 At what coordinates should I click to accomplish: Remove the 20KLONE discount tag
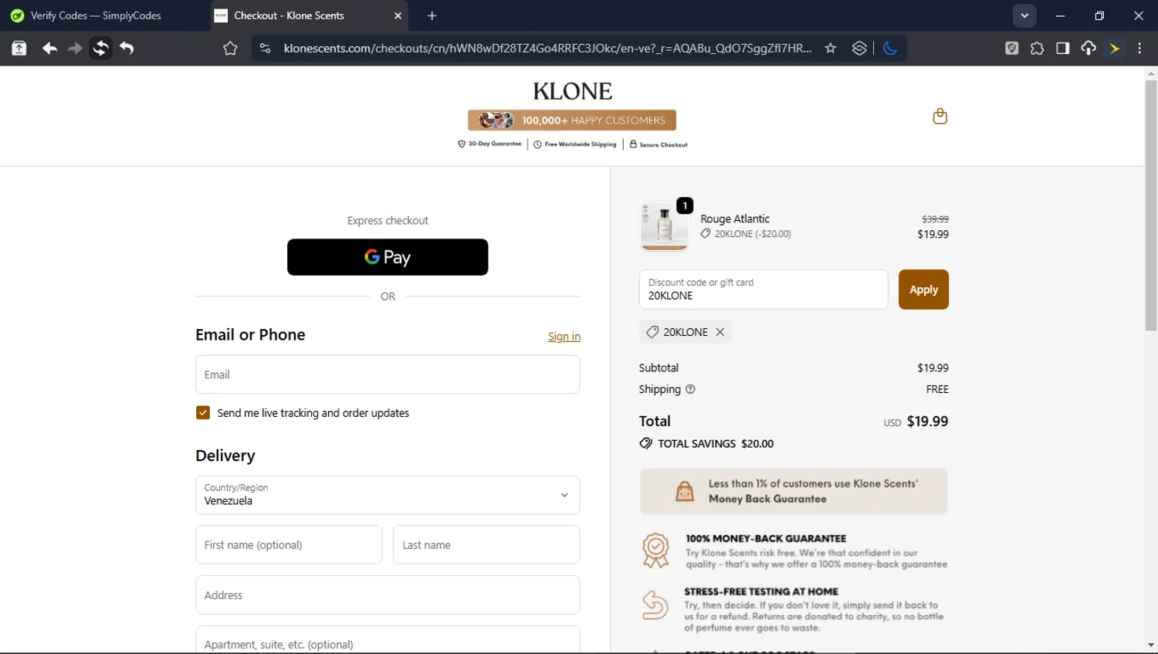[720, 332]
